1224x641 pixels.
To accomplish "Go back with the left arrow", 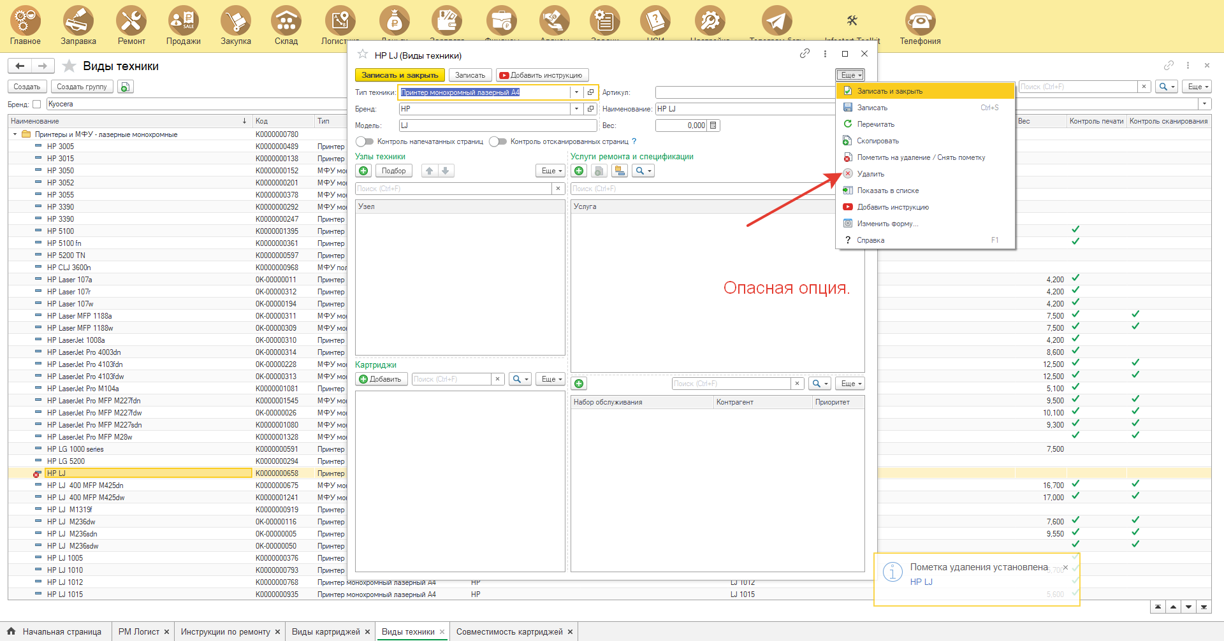I will click(x=20, y=66).
